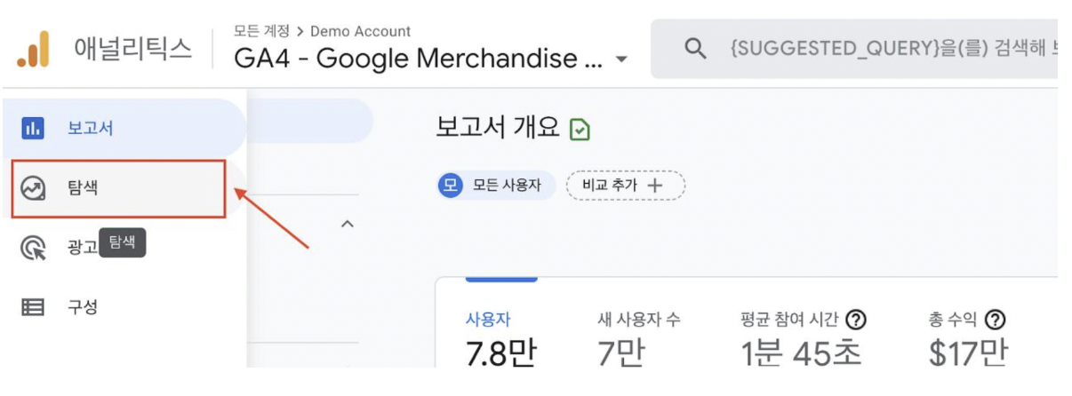Image resolution: width=1072 pixels, height=396 pixels.
Task: Open the 보고서 bar chart icon
Action: coord(33,128)
